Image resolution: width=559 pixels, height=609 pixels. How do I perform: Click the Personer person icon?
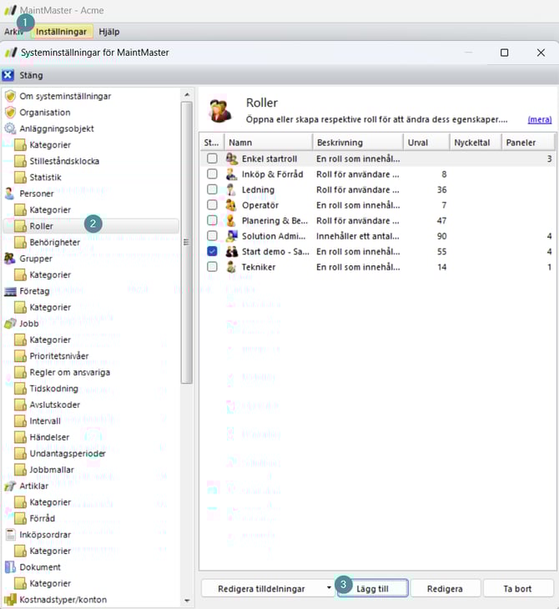point(10,194)
